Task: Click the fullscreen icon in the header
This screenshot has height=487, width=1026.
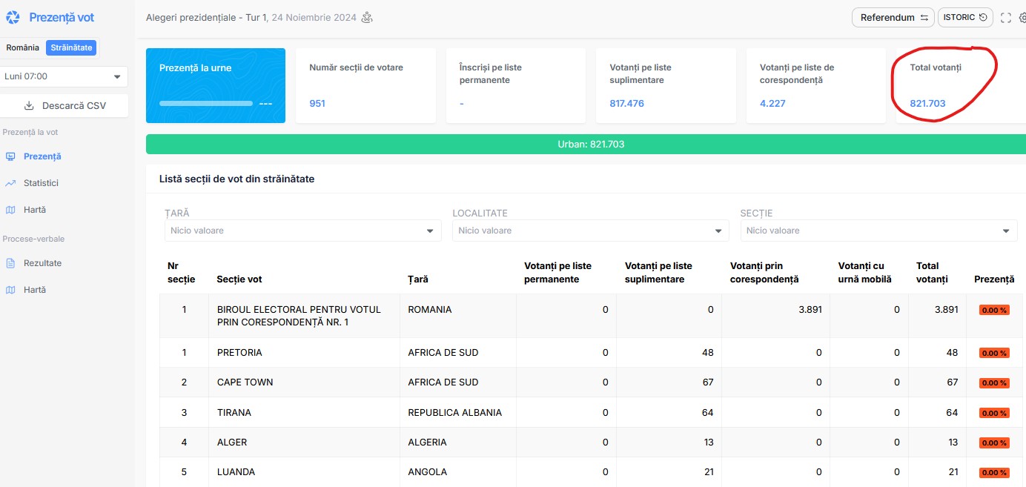Action: coord(1005,18)
